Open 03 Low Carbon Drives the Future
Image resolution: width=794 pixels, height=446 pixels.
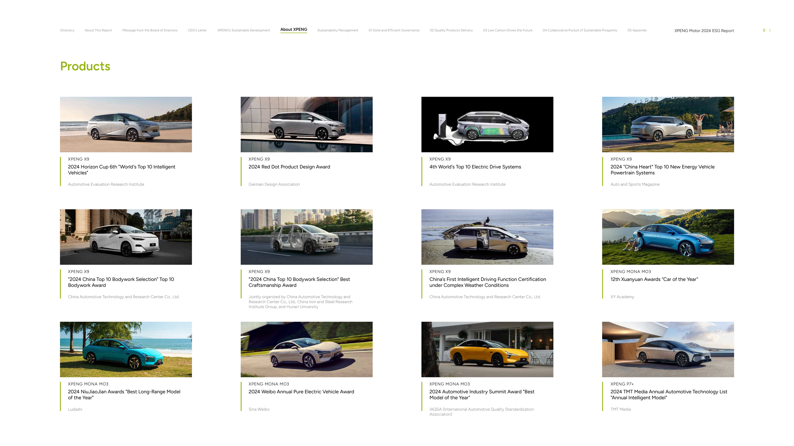click(x=507, y=30)
